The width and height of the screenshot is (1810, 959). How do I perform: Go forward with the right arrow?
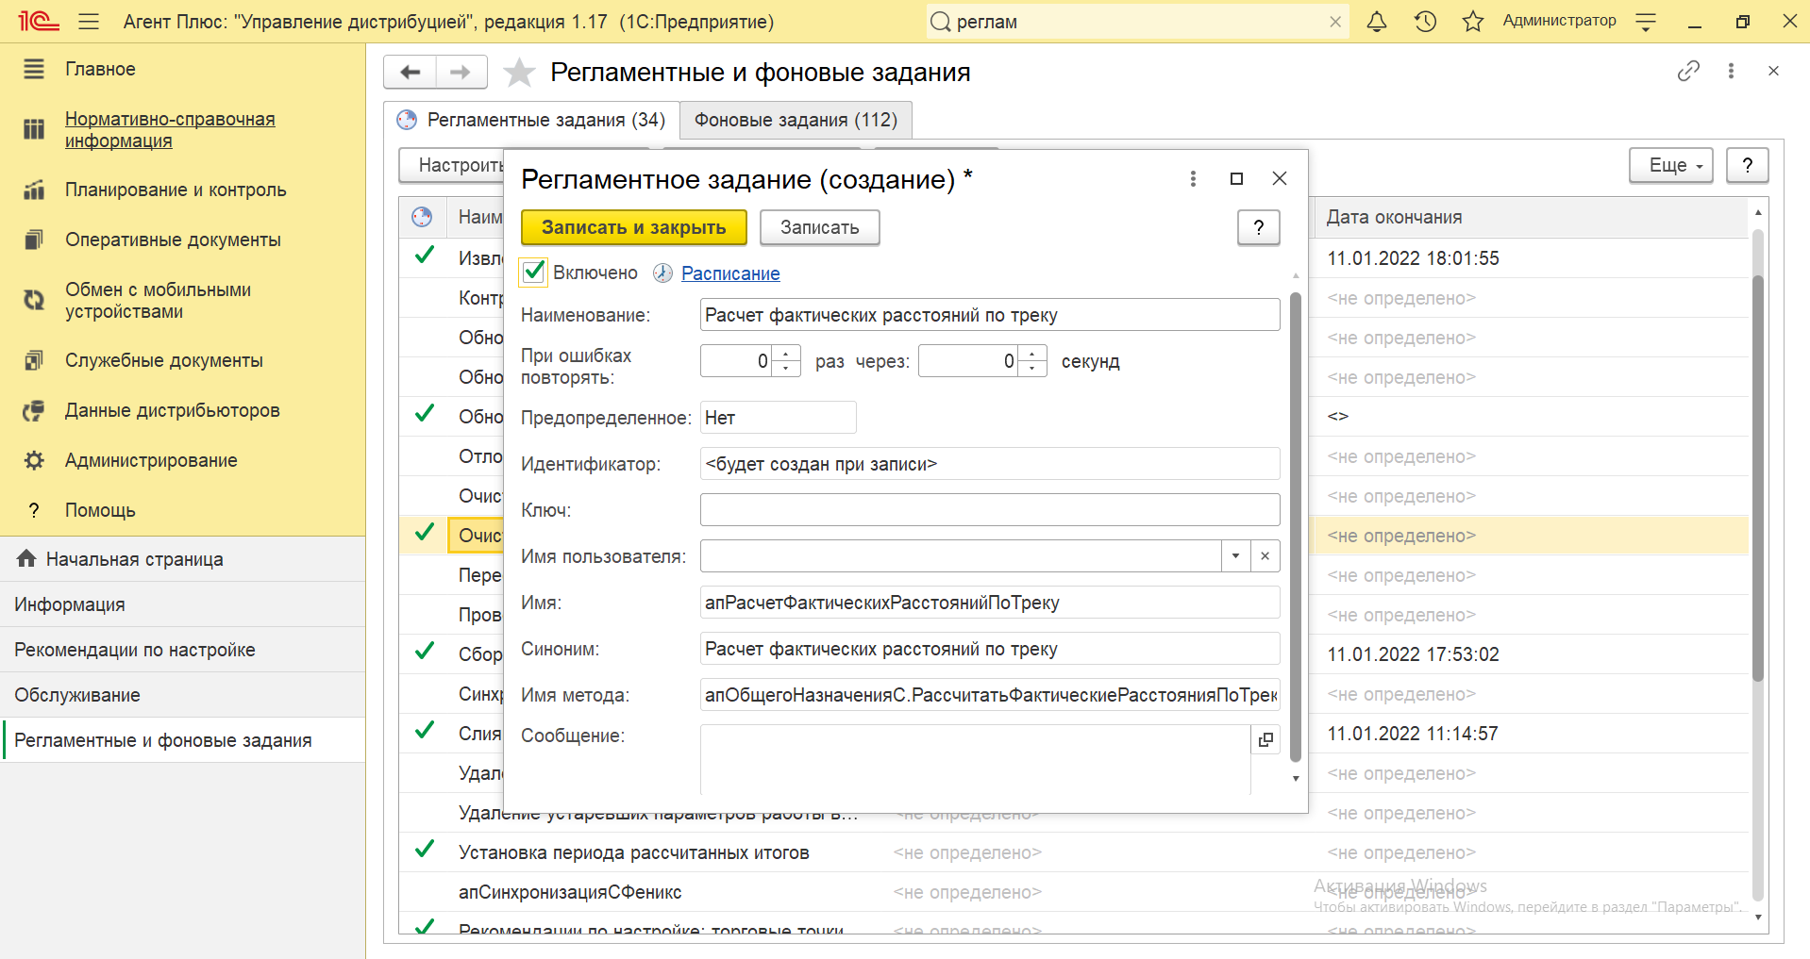(461, 72)
